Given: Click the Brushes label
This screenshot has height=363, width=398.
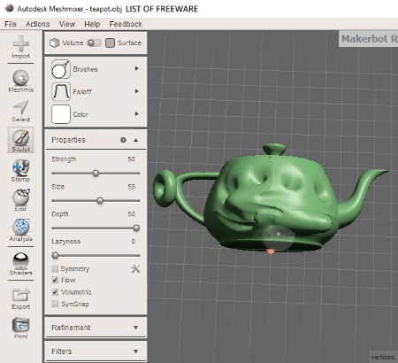Looking at the screenshot, I should click(85, 69).
